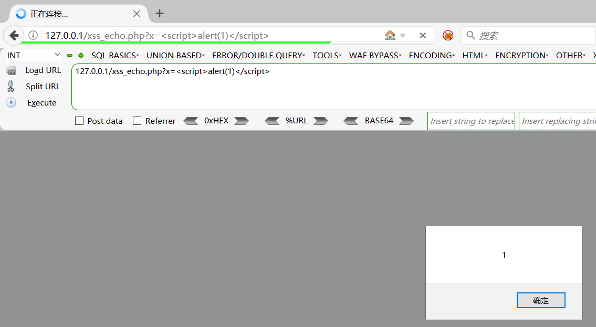
Task: Click the green minus HackBar icon
Action: [70, 55]
